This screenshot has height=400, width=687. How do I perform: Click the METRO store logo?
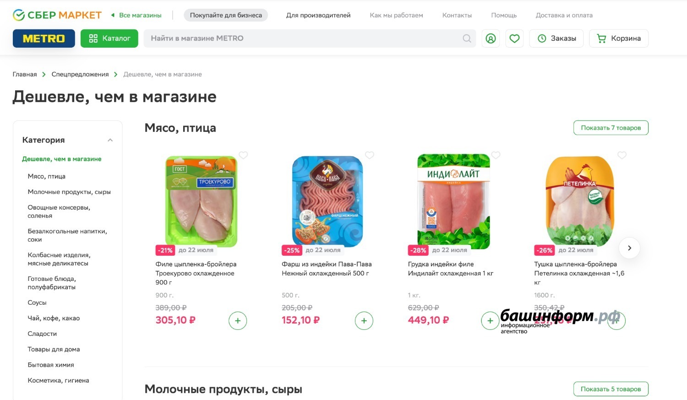(x=44, y=38)
